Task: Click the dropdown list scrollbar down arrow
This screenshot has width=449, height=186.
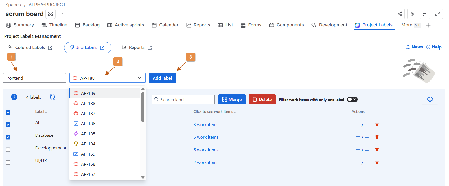Action: tap(143, 178)
